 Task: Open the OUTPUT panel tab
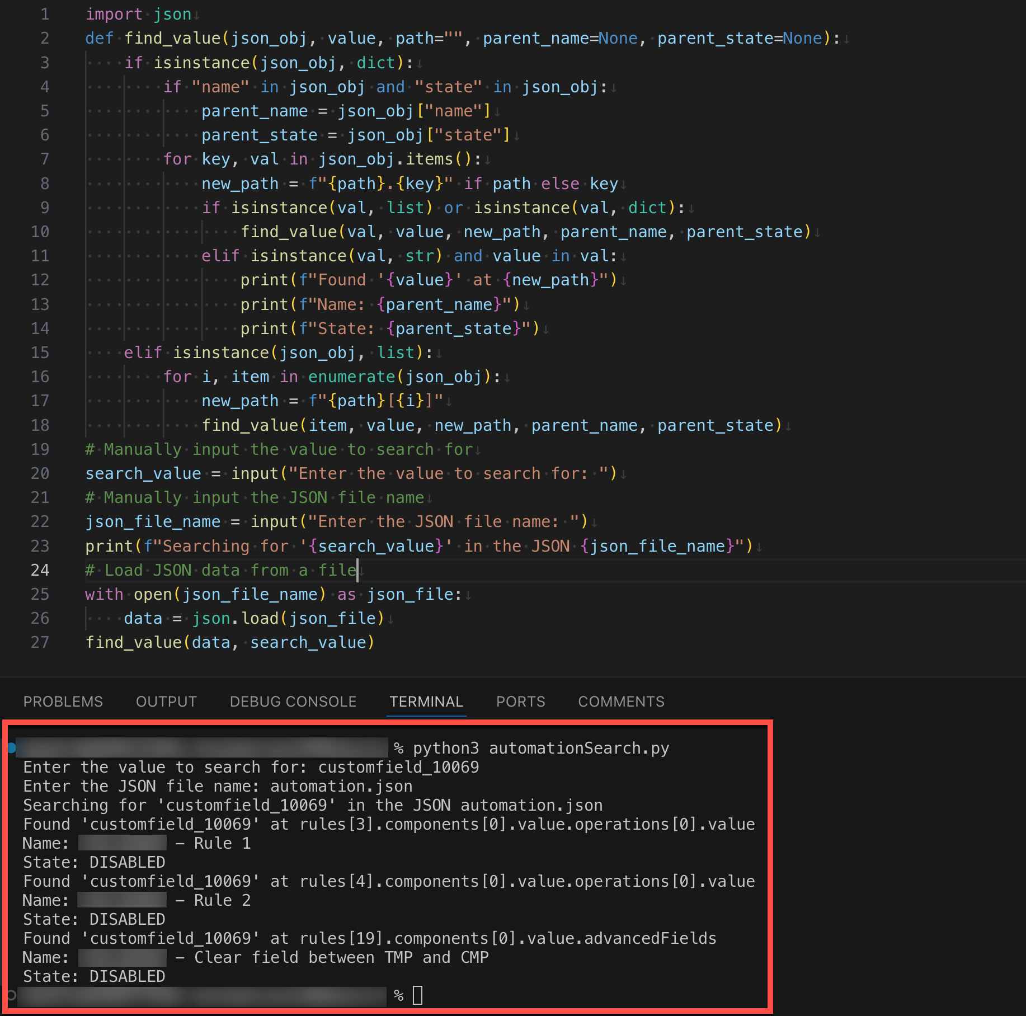pyautogui.click(x=166, y=702)
